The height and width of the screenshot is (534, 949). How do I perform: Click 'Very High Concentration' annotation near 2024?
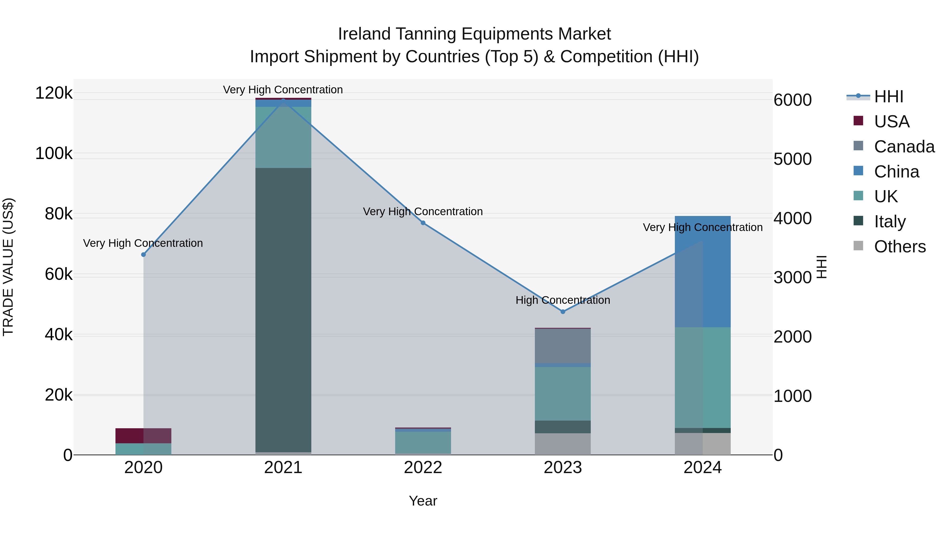(x=703, y=227)
